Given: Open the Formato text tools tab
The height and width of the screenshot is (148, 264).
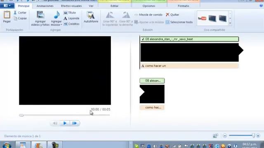Looking at the screenshot, I should pyautogui.click(x=183, y=6).
